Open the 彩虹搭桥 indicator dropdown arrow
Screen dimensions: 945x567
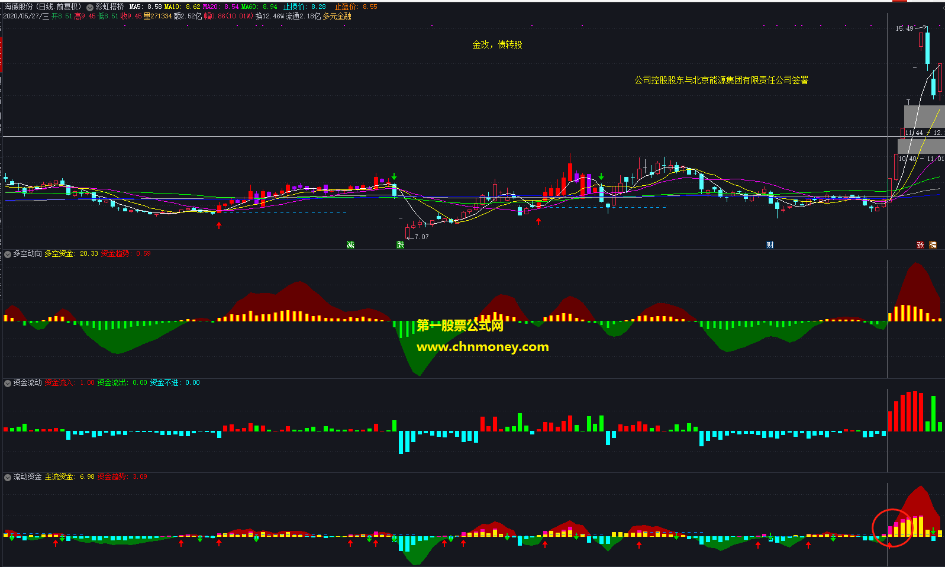tap(90, 7)
